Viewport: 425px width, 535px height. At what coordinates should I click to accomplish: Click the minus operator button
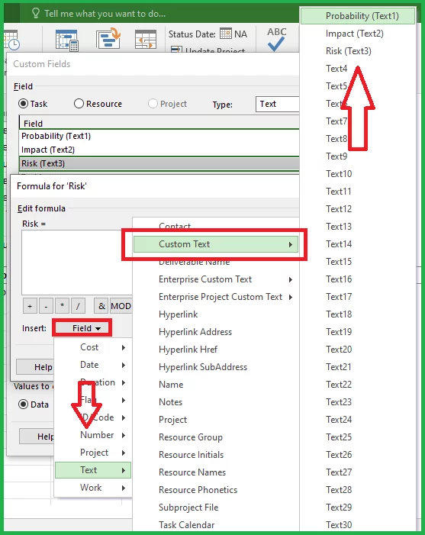tap(46, 306)
